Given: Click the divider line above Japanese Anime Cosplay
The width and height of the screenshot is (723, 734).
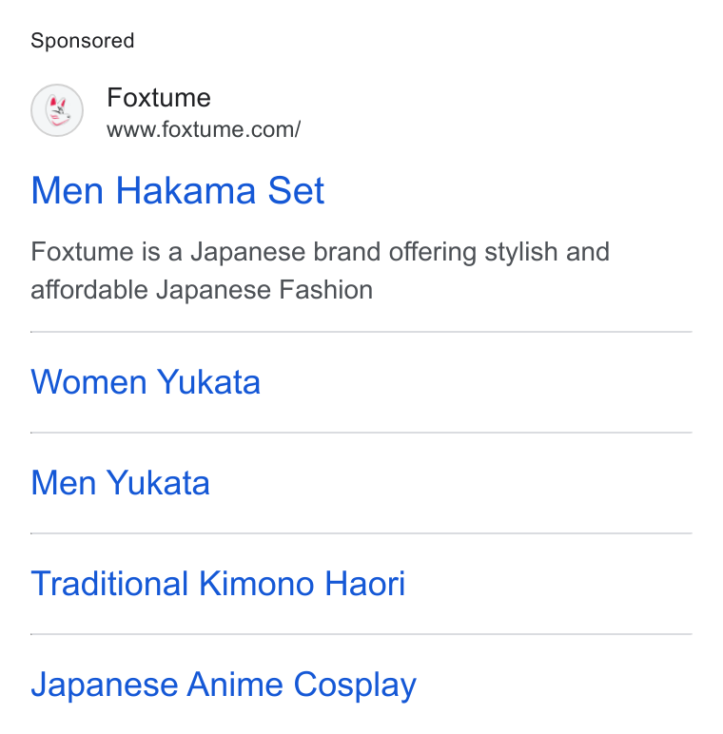Looking at the screenshot, I should (x=361, y=634).
